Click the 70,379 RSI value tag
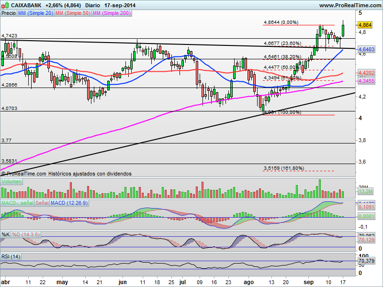383x287 pixels. pyautogui.click(x=366, y=261)
